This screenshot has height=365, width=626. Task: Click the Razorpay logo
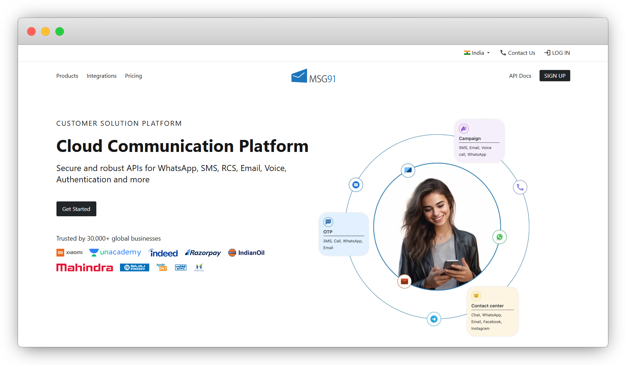click(x=203, y=253)
